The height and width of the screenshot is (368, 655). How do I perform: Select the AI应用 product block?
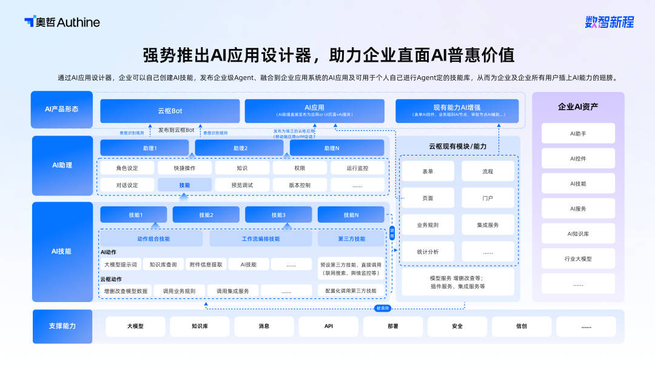pyautogui.click(x=315, y=111)
